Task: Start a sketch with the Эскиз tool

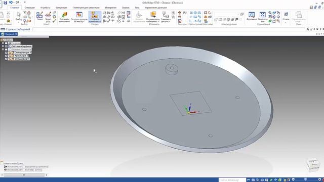Action: (39, 16)
